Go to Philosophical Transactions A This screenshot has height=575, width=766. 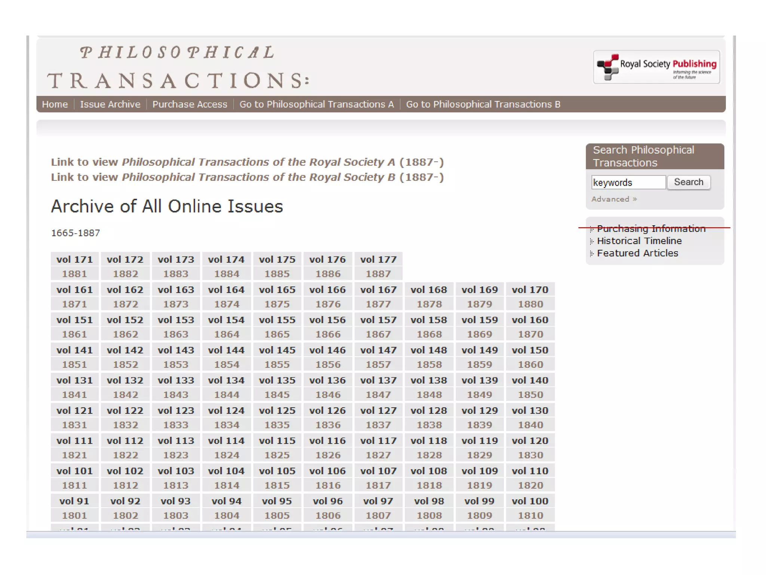tap(316, 104)
